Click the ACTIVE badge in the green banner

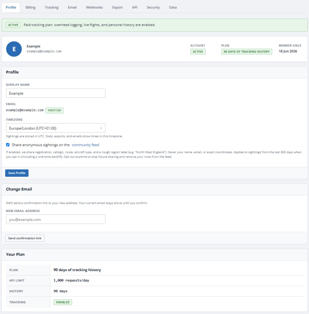13,25
